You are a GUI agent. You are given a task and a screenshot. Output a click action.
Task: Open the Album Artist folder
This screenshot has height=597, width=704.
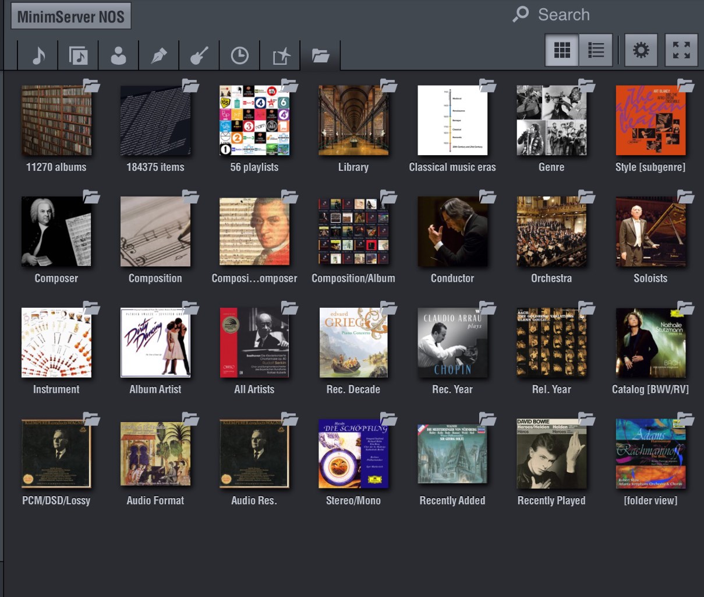tap(155, 343)
